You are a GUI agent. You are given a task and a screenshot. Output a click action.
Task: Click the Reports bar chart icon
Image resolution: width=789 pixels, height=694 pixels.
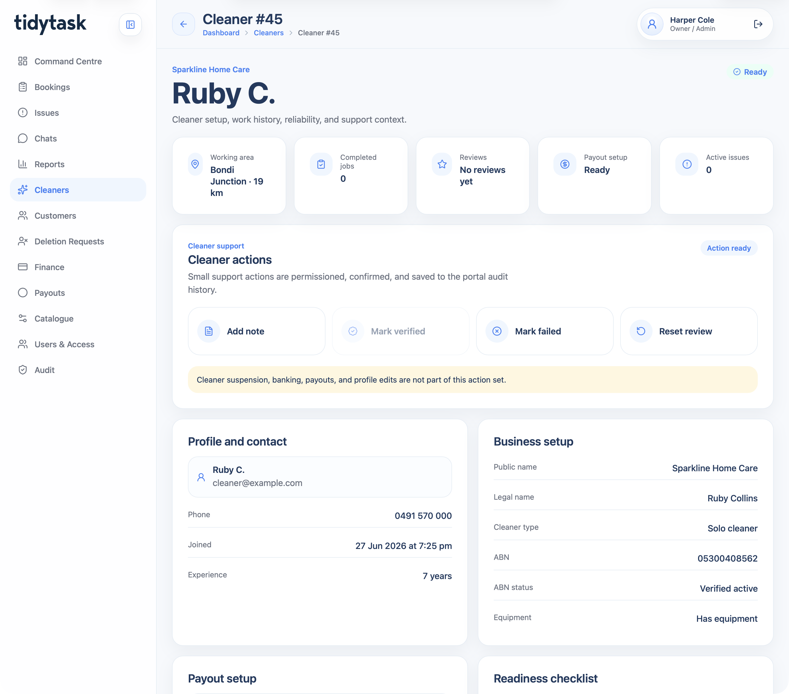click(23, 164)
